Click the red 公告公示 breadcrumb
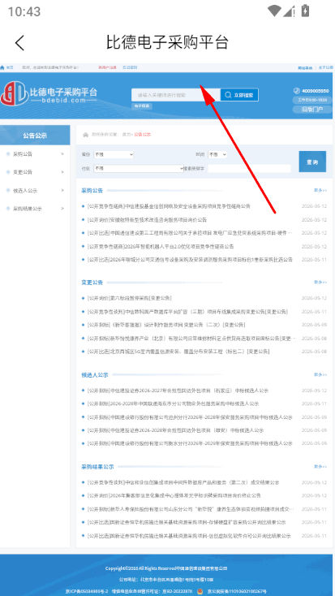This screenshot has height=596, width=335. point(143,135)
